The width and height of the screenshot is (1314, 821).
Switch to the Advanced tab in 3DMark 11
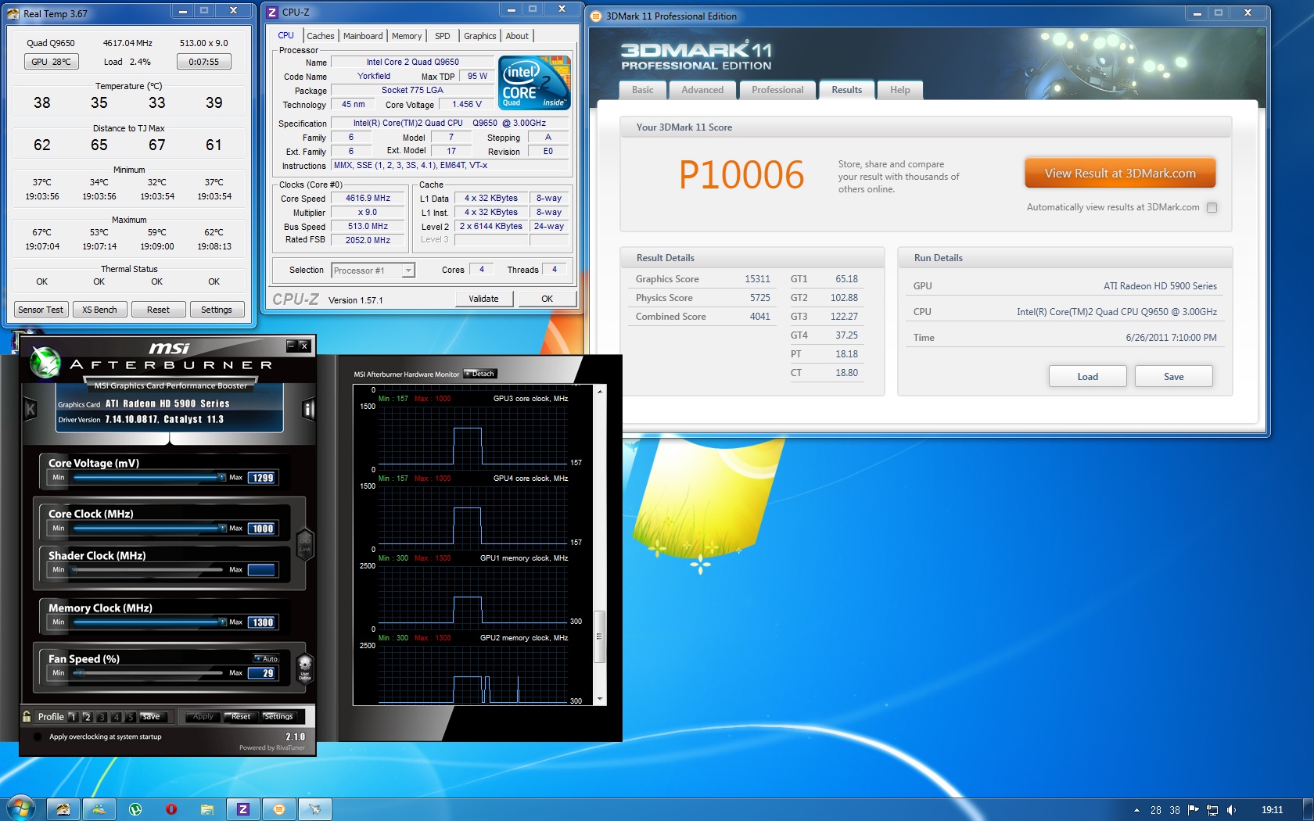point(702,90)
